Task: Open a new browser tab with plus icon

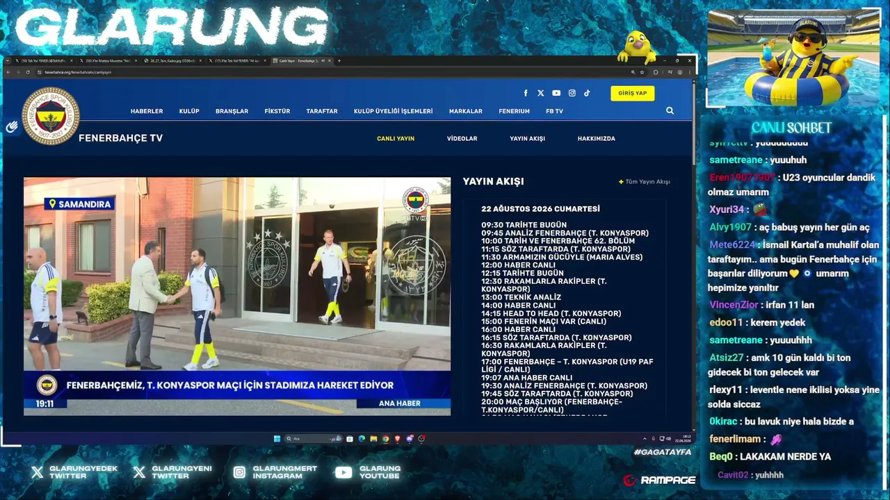Action: [339, 60]
